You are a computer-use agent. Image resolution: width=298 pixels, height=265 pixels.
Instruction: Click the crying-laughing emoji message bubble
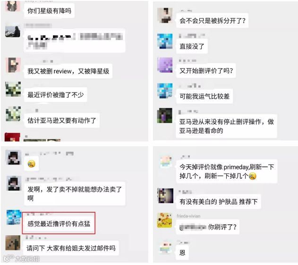pos(31,164)
